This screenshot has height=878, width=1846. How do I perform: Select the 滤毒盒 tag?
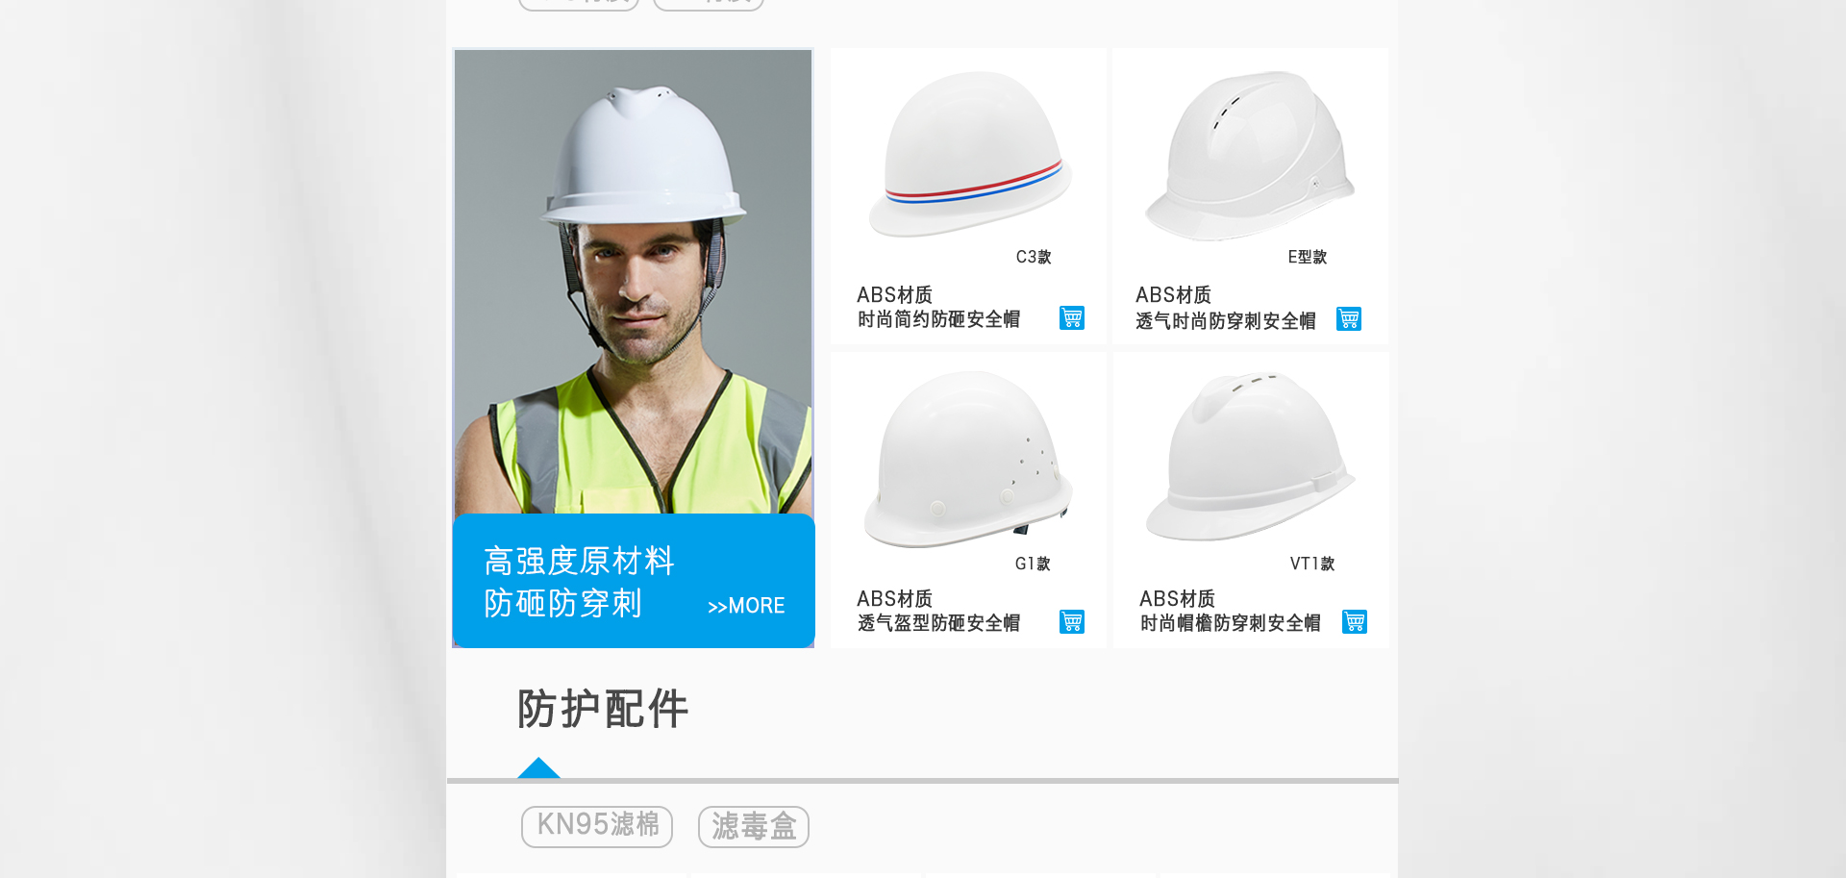[754, 826]
